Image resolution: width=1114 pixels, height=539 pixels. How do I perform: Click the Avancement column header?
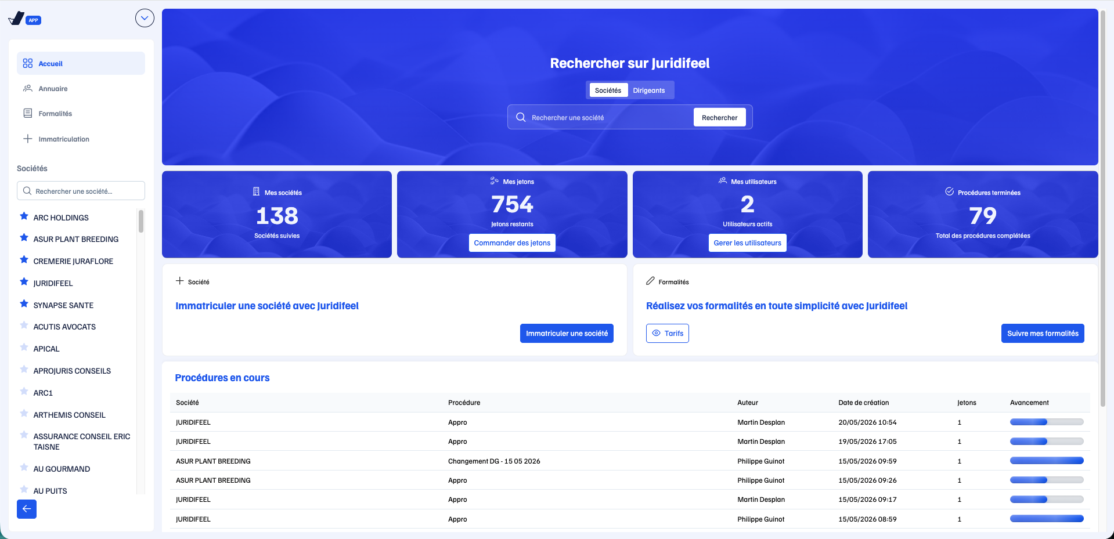(x=1029, y=403)
